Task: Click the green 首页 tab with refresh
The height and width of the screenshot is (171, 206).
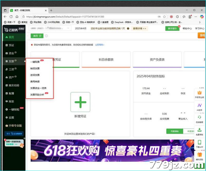Action: click(x=37, y=36)
